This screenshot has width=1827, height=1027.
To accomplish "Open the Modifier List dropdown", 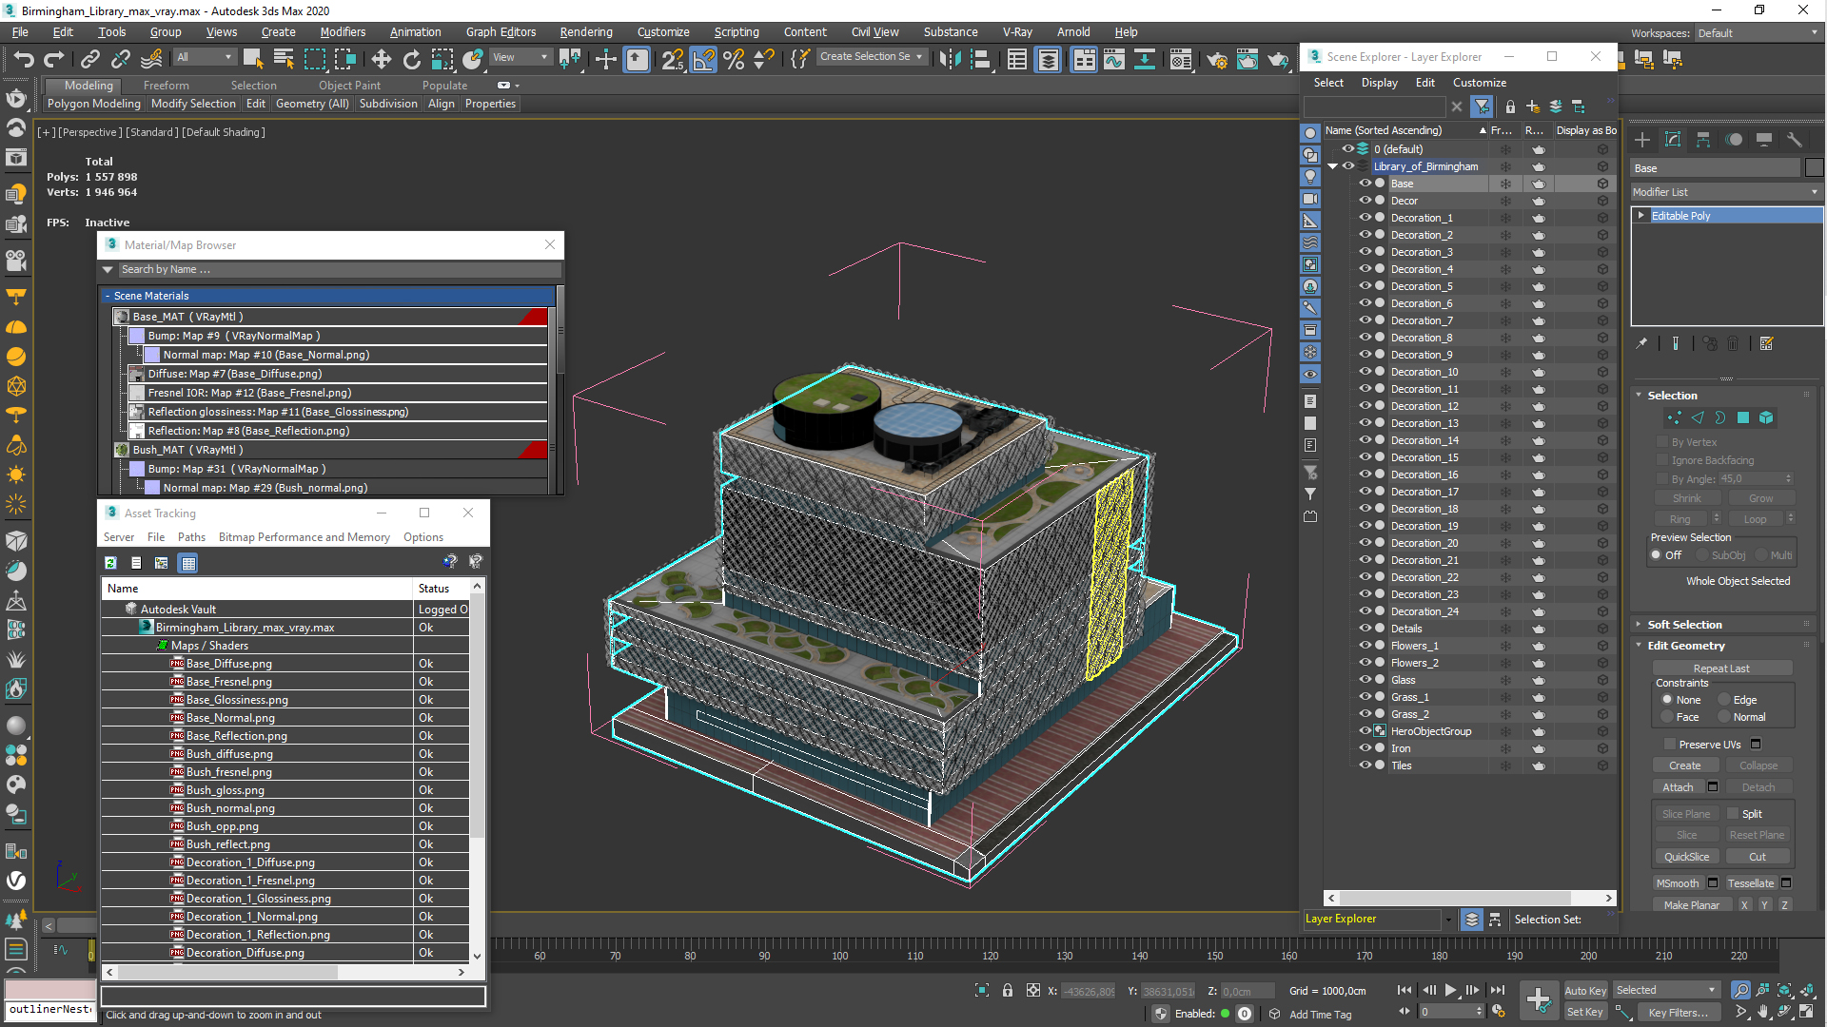I will point(1725,192).
